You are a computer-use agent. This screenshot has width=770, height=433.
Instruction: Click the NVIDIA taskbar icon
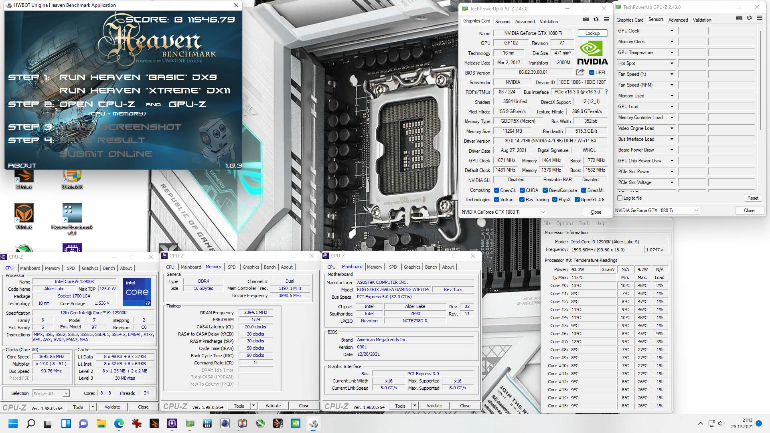click(296, 423)
